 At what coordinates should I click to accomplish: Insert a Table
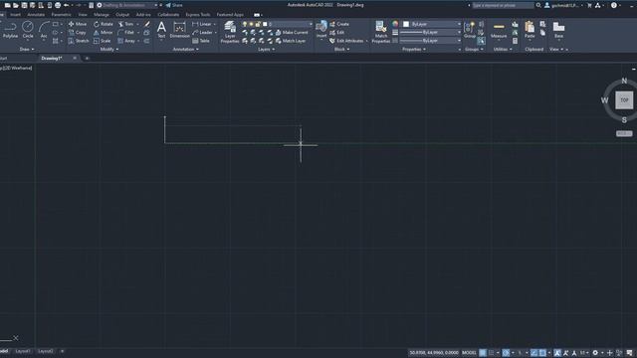coord(201,41)
